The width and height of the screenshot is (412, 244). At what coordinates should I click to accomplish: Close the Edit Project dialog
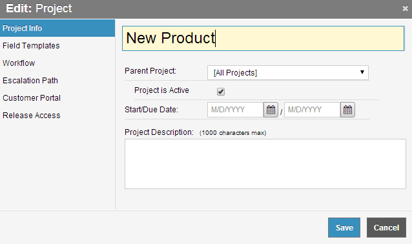405,8
